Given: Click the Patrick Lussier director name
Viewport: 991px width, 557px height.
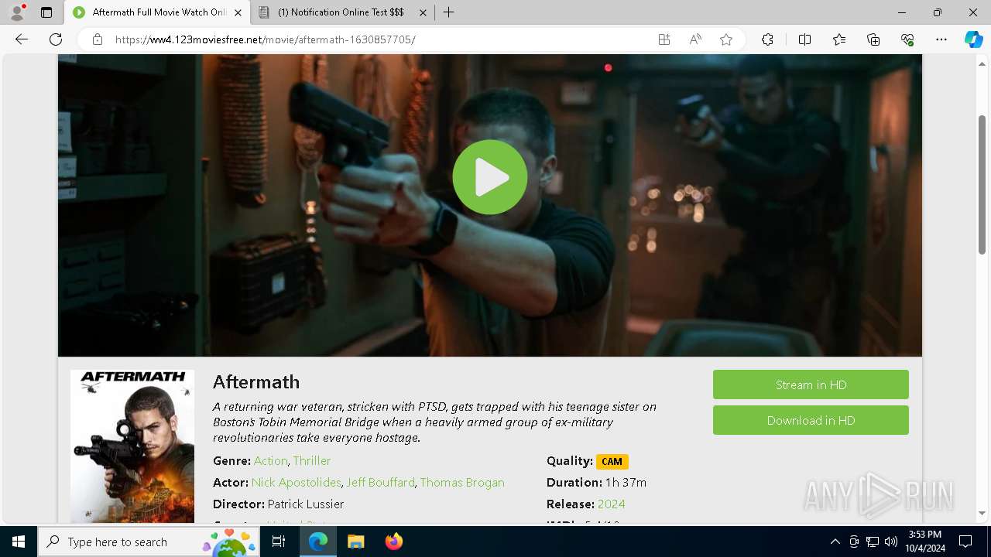Looking at the screenshot, I should tap(306, 504).
